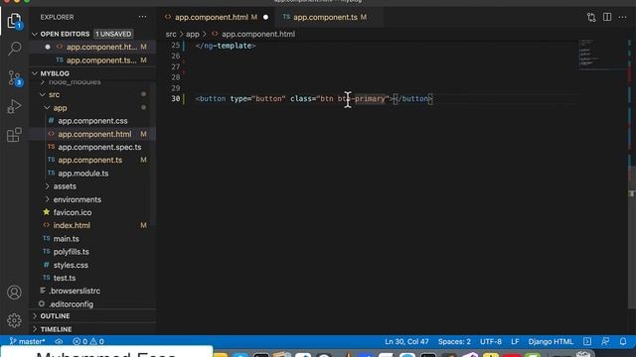Open editor more actions ellipsis
The width and height of the screenshot is (636, 357).
(x=623, y=17)
